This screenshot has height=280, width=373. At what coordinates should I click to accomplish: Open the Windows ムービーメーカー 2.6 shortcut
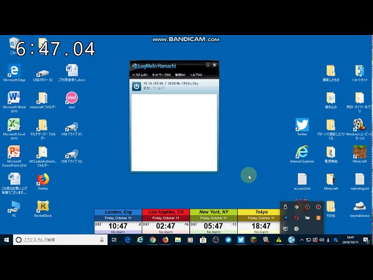360,129
